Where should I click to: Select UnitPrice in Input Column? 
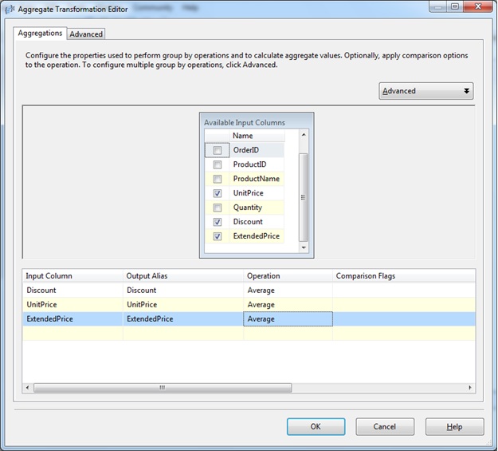click(73, 305)
